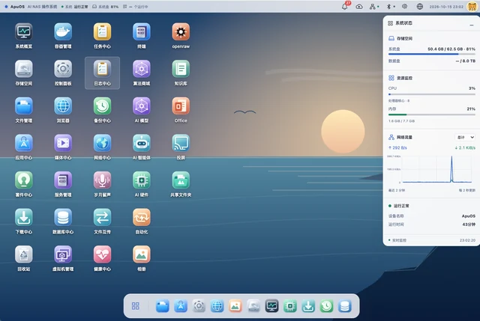Open the 自动化 automation icon
Screen dimensions: 480x321
click(142, 217)
